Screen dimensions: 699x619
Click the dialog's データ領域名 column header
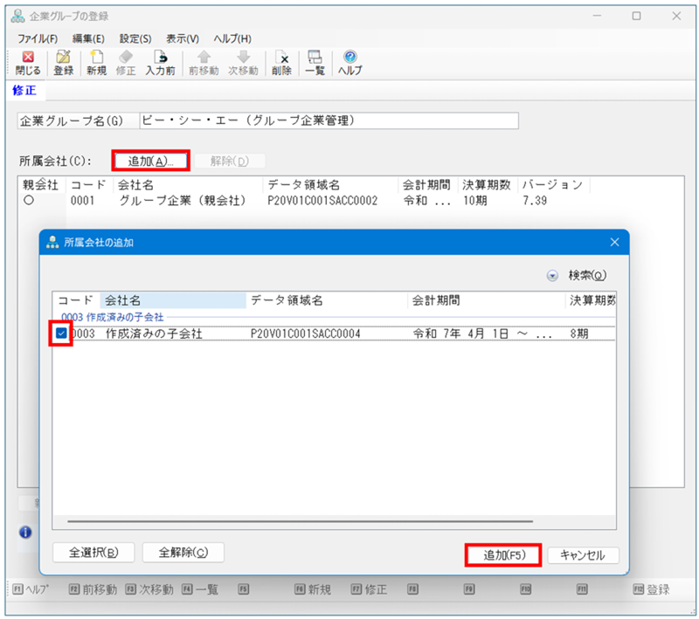(327, 300)
